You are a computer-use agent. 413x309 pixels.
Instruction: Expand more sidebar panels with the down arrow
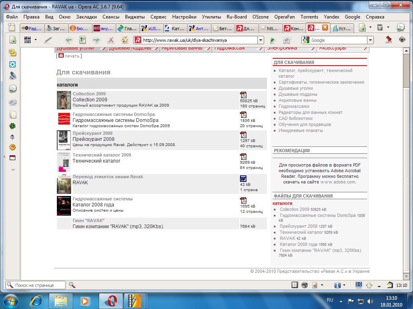(x=13, y=170)
